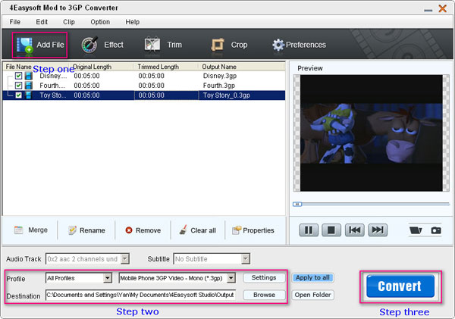Close the converter window

[443, 8]
